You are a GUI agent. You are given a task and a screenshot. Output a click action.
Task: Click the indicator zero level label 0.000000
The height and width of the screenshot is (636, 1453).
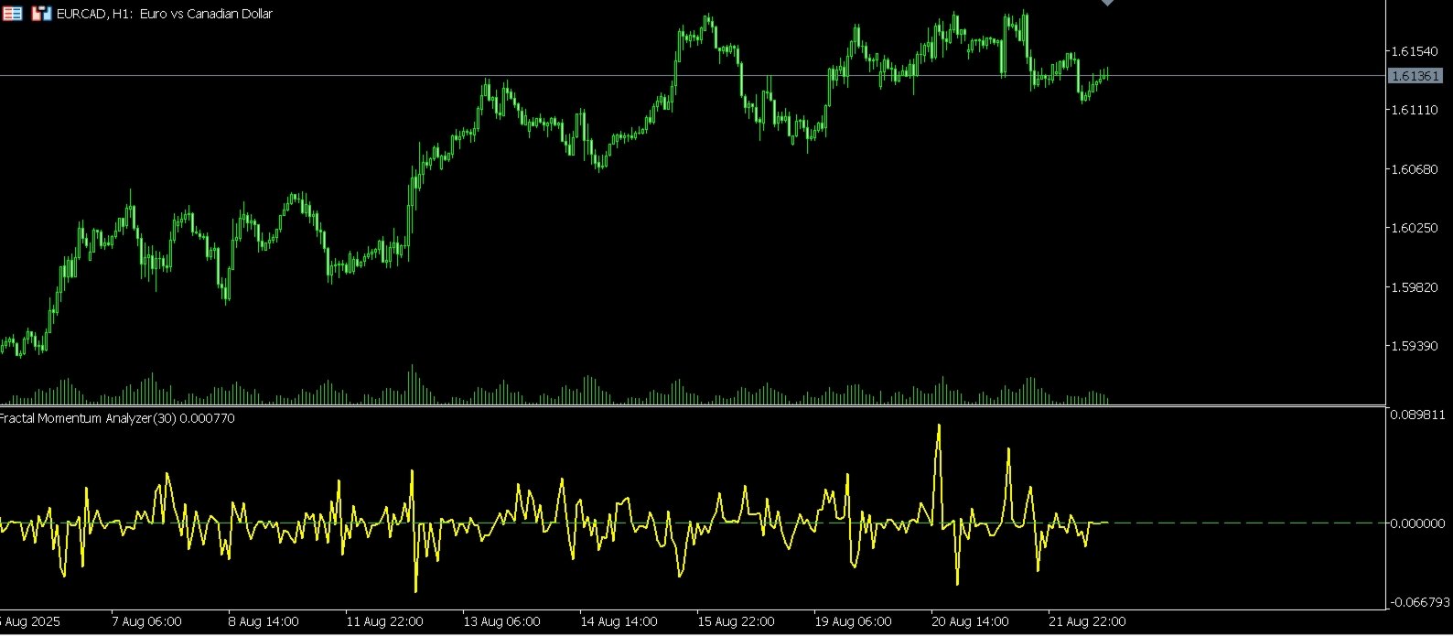1418,523
